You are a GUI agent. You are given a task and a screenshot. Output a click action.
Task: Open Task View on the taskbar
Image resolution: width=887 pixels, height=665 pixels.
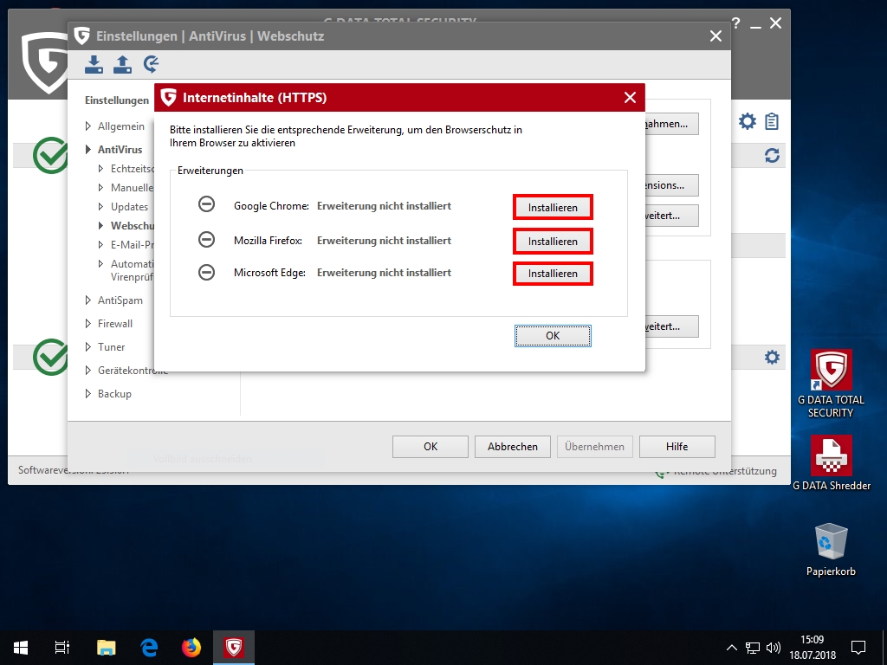62,648
